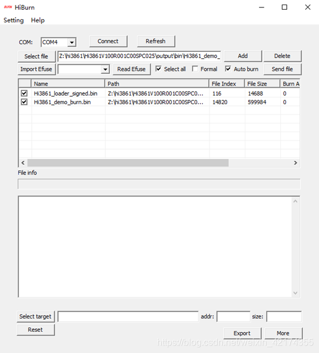The image size is (319, 353).
Task: Uncheck the Hi3861_demo_burn.bin row checkbox
Action: (x=24, y=102)
